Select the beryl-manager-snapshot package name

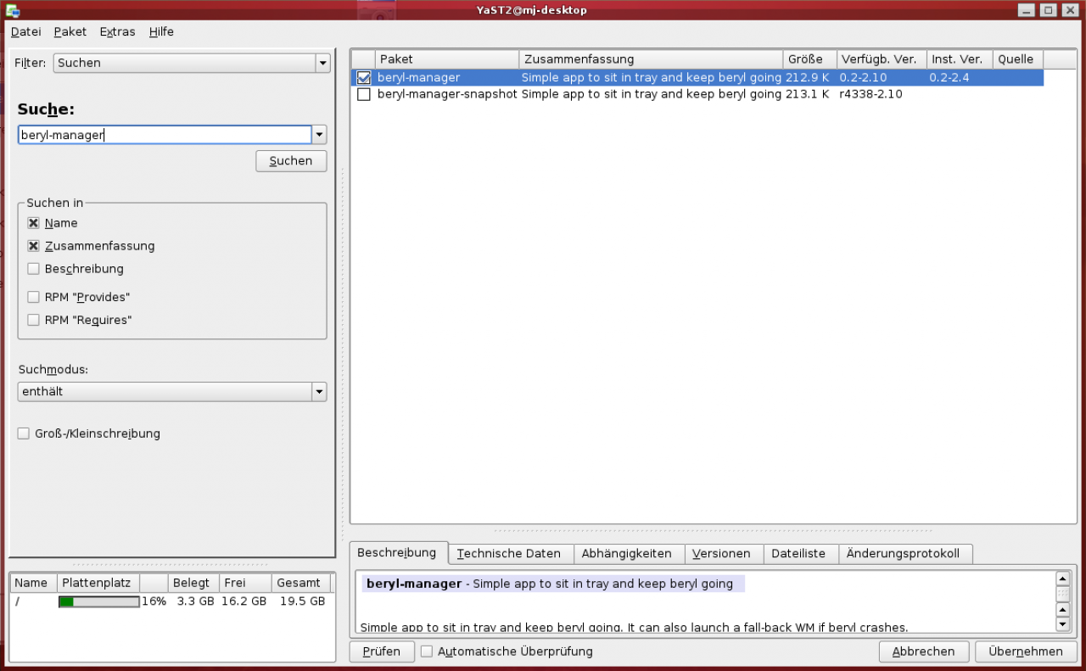point(447,94)
